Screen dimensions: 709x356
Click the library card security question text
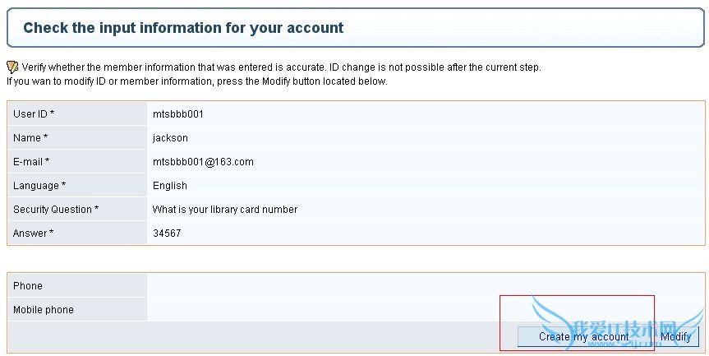(224, 210)
